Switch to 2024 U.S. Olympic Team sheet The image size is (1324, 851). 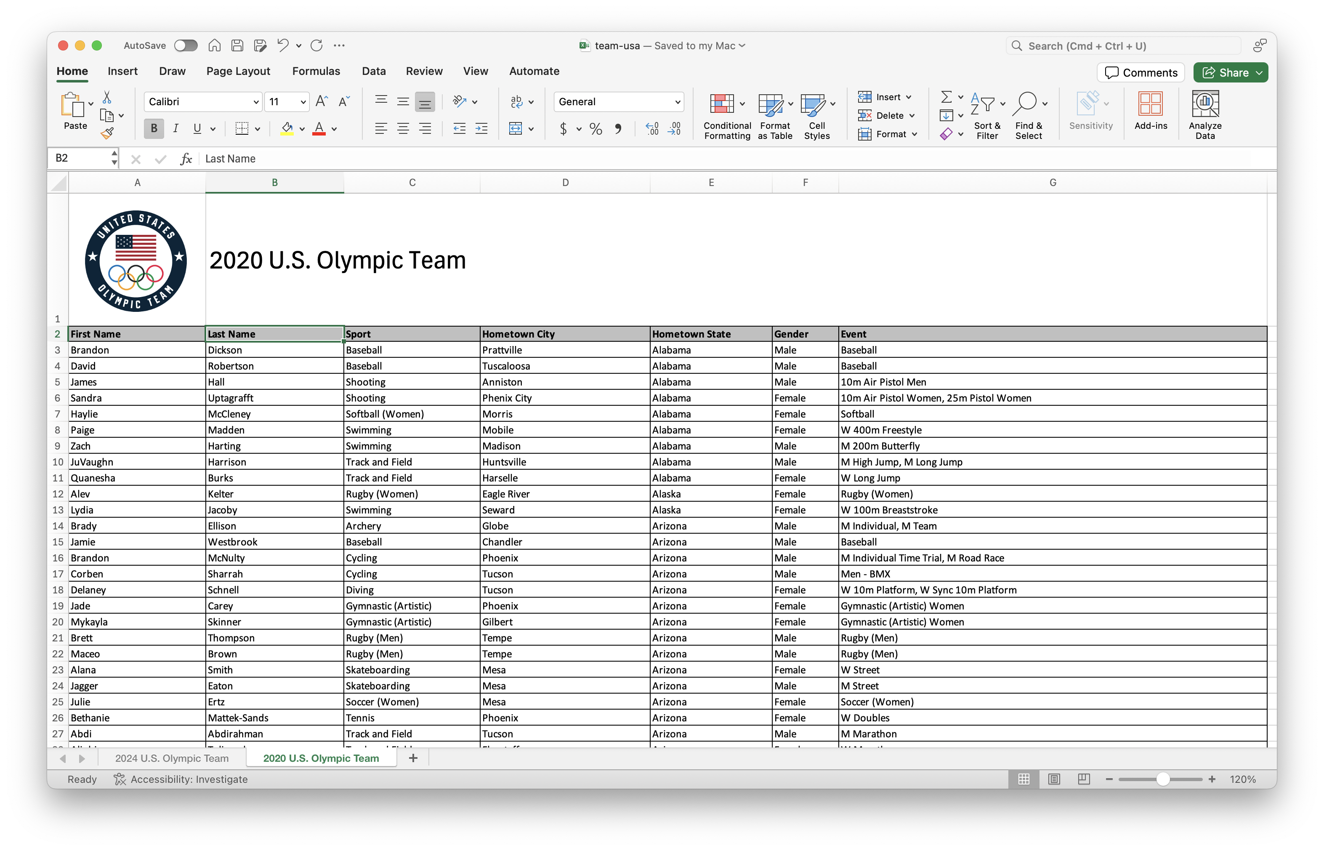pos(172,758)
